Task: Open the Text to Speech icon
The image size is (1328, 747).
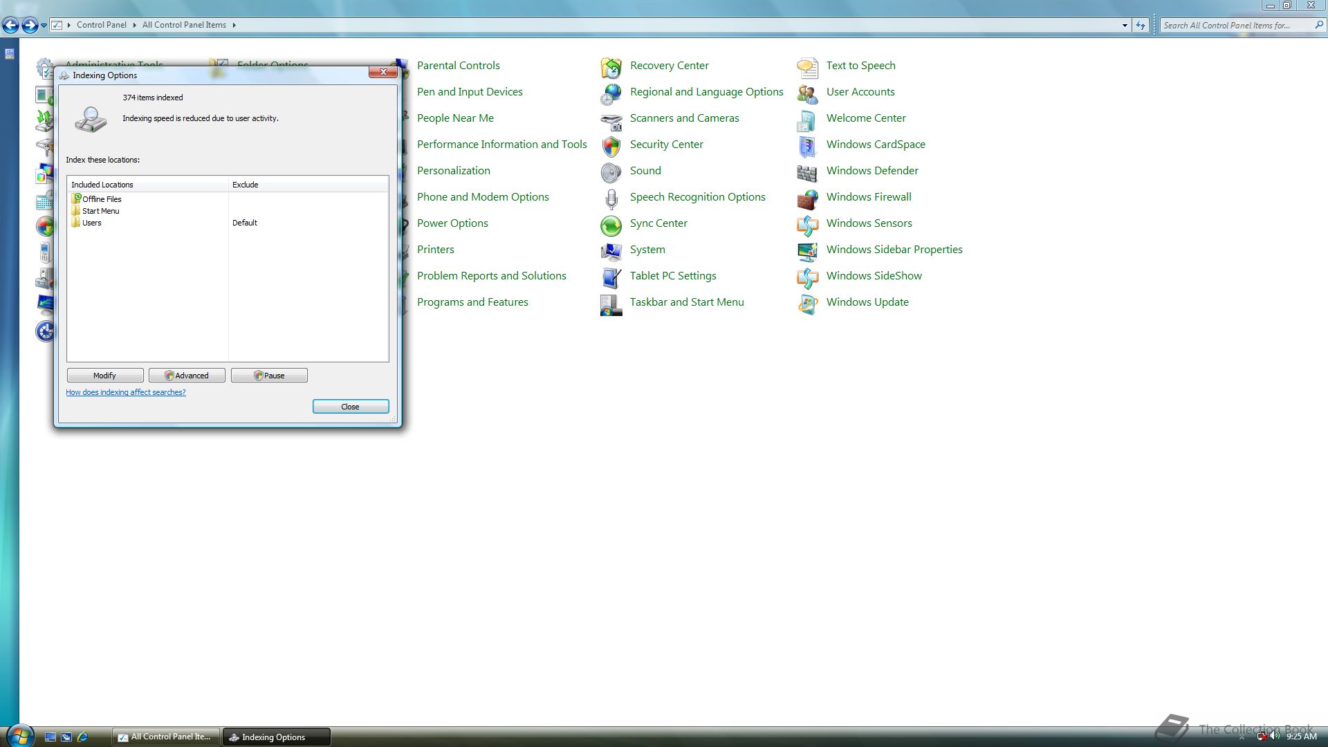Action: pos(807,67)
